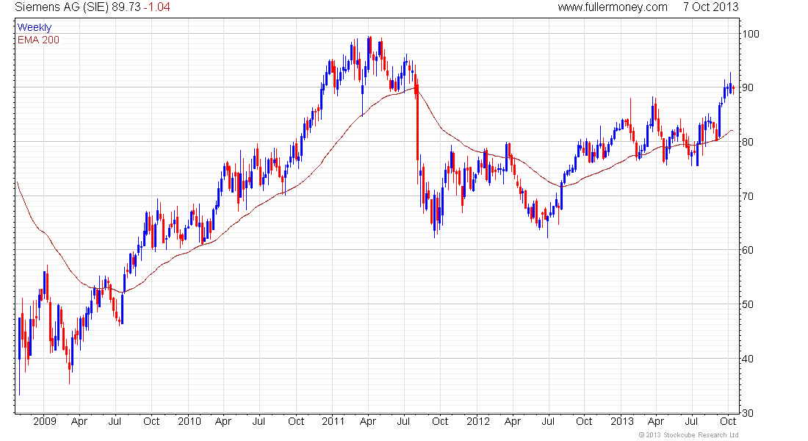Click the 2013 year label on time axis
The image size is (808, 441).
(x=622, y=421)
